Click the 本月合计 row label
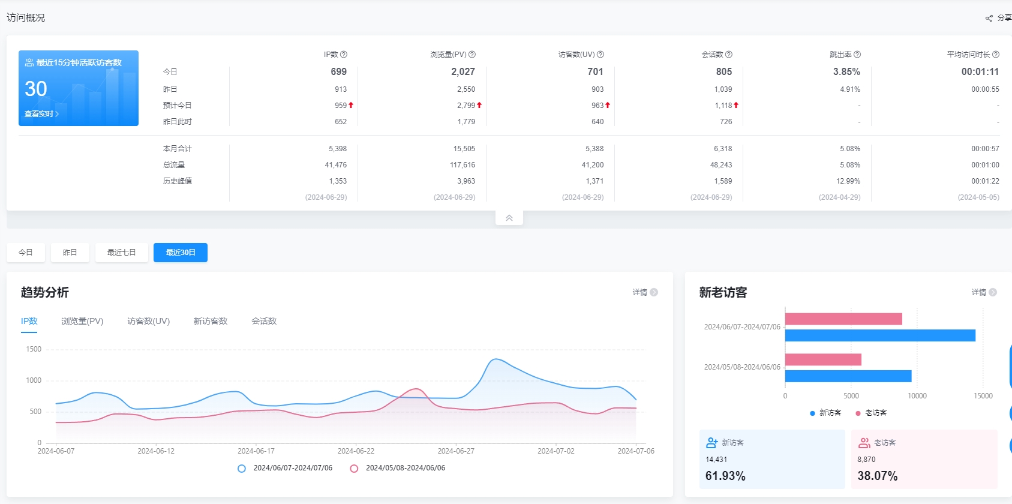This screenshot has height=504, width=1012. coord(178,149)
